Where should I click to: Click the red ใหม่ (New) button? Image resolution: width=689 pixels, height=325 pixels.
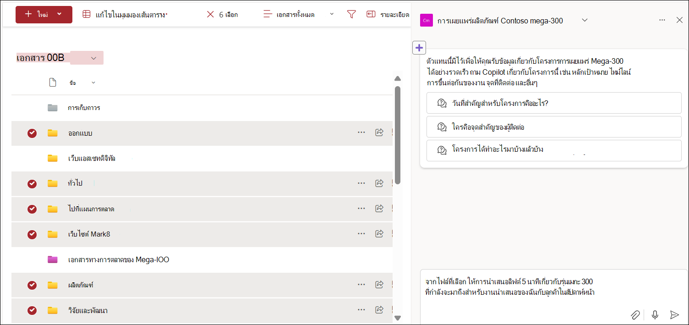[44, 15]
